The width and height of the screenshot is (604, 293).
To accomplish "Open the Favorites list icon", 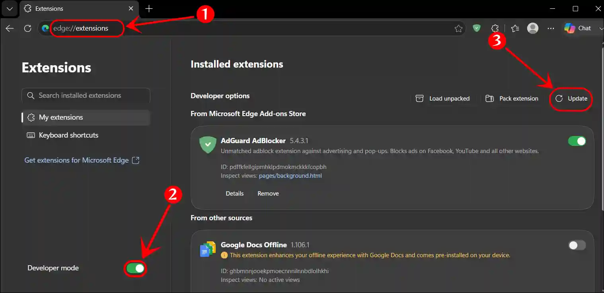I will tap(515, 28).
